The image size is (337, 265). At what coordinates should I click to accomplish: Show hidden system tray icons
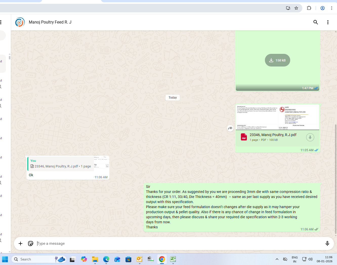pos(277,259)
